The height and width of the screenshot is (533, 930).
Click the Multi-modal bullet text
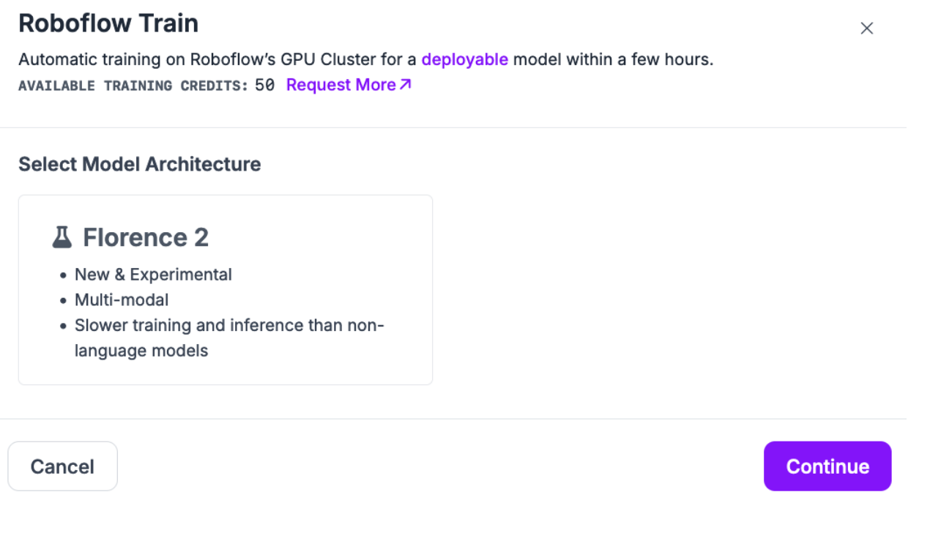tap(122, 300)
